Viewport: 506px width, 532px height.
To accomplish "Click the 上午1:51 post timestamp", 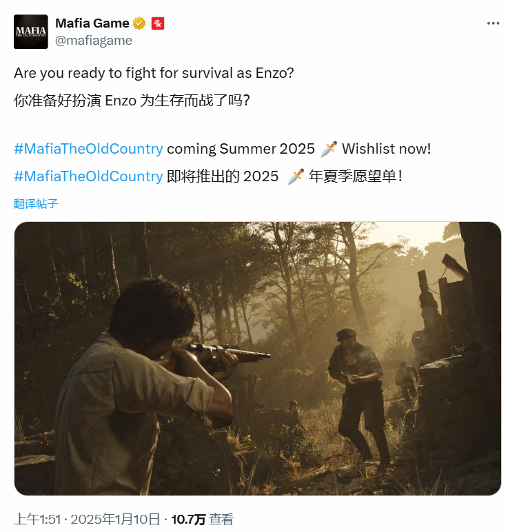I will [x=38, y=519].
